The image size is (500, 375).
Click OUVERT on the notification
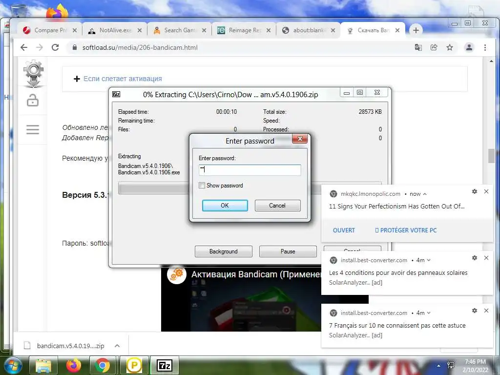[344, 230]
